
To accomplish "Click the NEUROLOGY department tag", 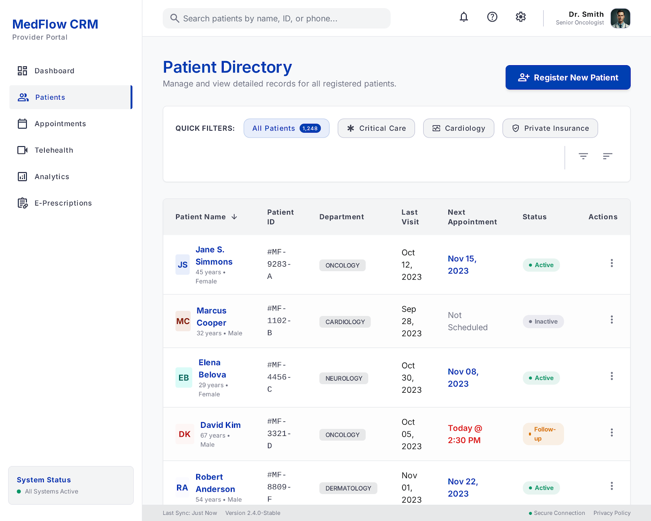I will point(344,378).
